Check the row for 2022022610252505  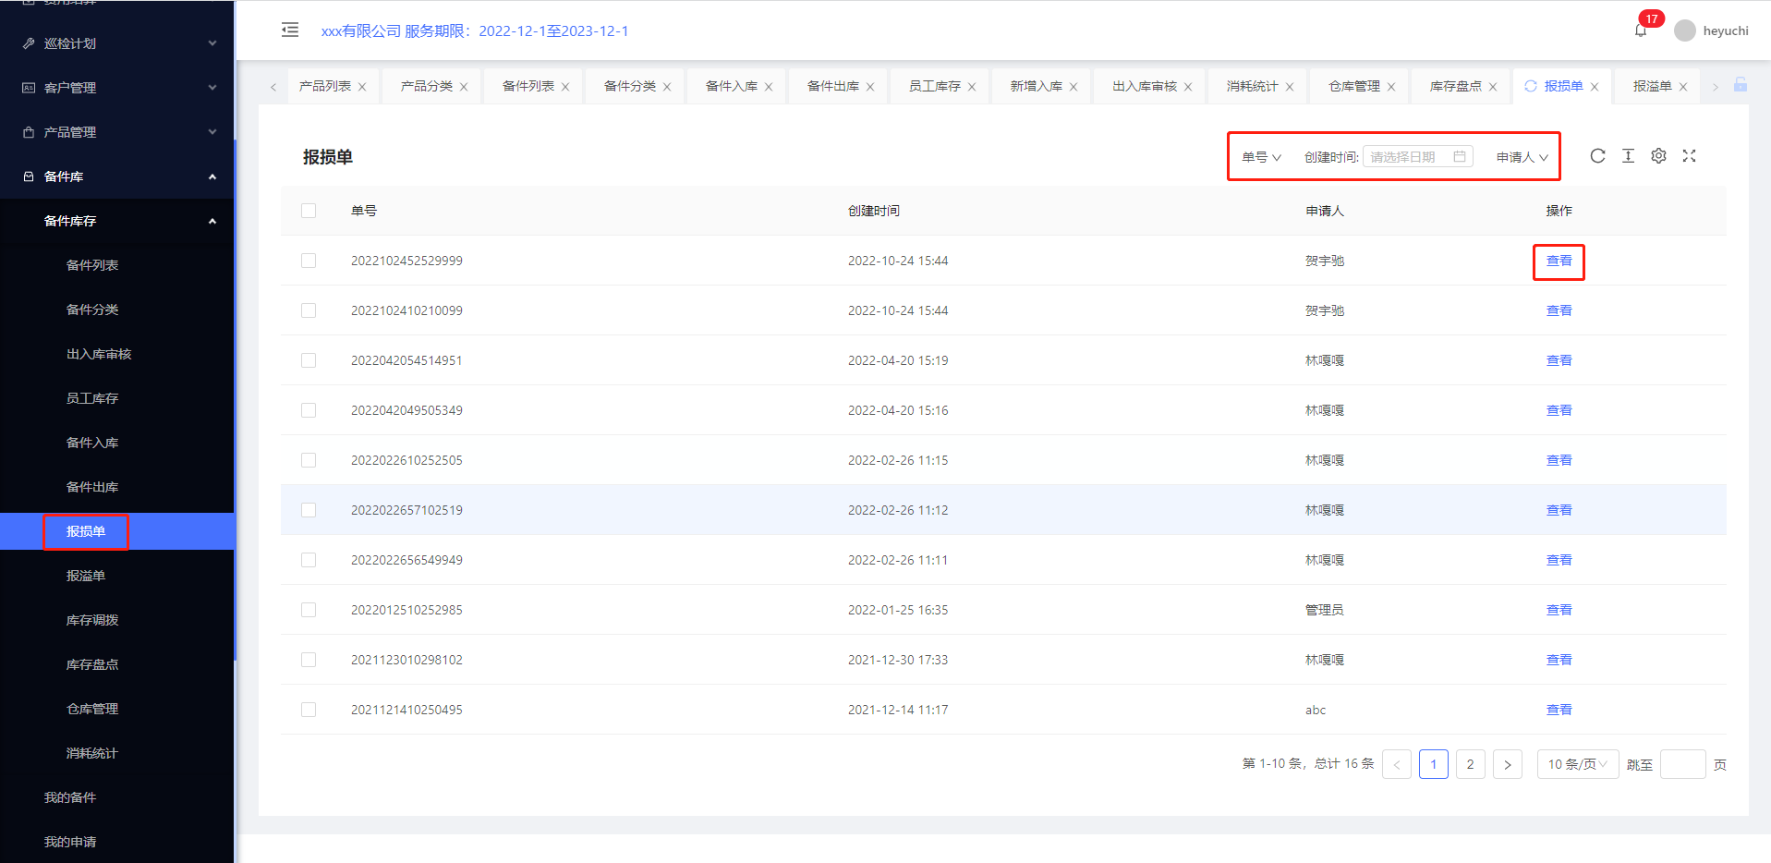point(309,460)
